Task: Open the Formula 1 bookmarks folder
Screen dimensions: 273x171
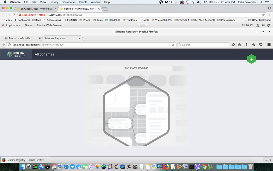Action: (x=182, y=20)
